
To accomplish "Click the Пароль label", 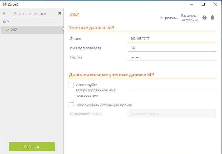I will pyautogui.click(x=76, y=57).
